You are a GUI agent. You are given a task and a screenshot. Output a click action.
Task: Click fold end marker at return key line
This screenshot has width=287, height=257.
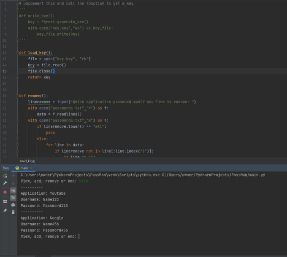tap(18, 77)
